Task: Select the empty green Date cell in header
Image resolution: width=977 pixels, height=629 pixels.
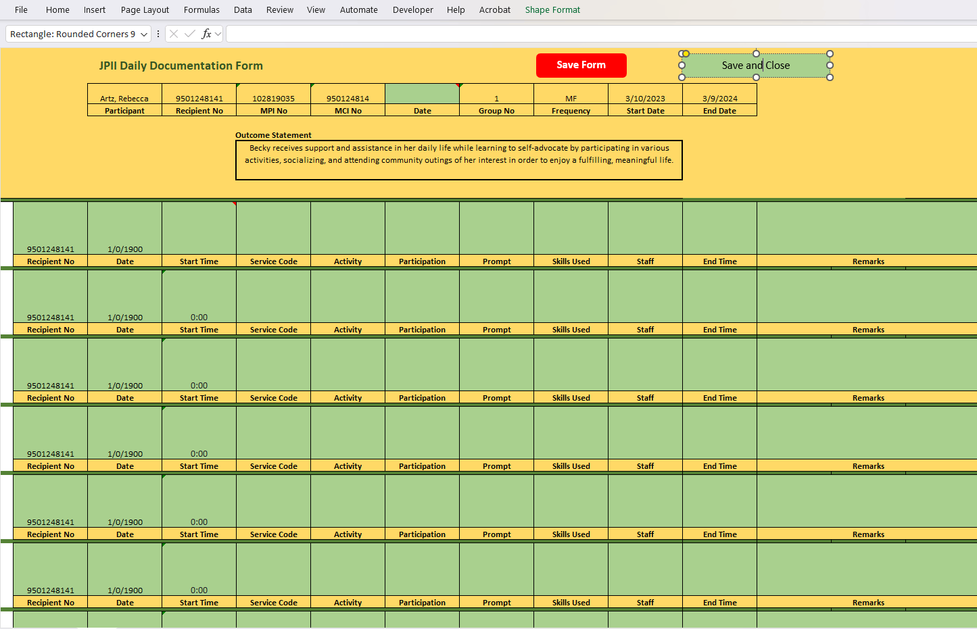Action: [x=422, y=94]
